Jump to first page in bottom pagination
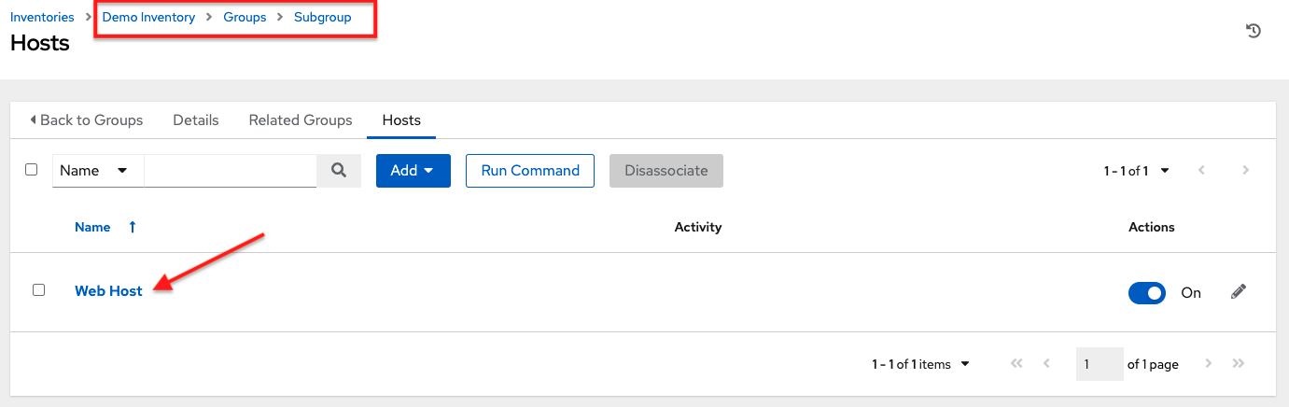This screenshot has height=407, width=1289. 1016,364
